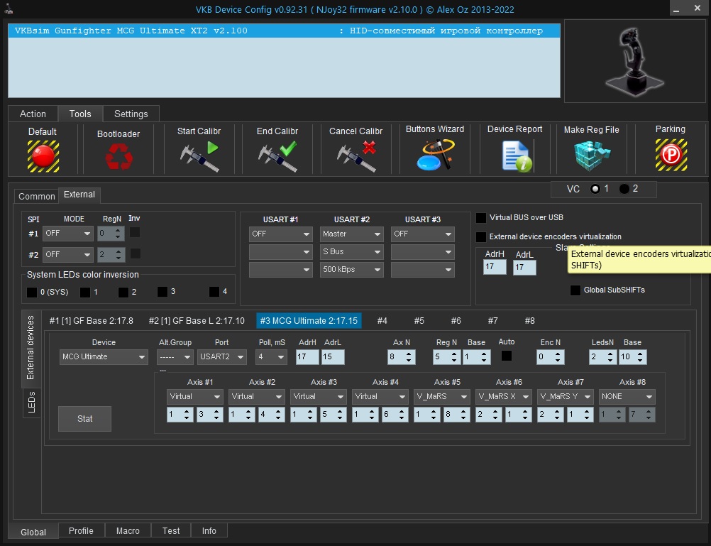This screenshot has height=546, width=711.
Task: Enable Virtual BUS over USB
Action: tap(480, 218)
